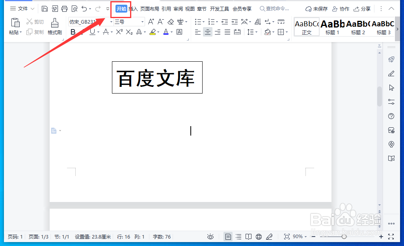Apply the 标题 1 heading style

332,27
